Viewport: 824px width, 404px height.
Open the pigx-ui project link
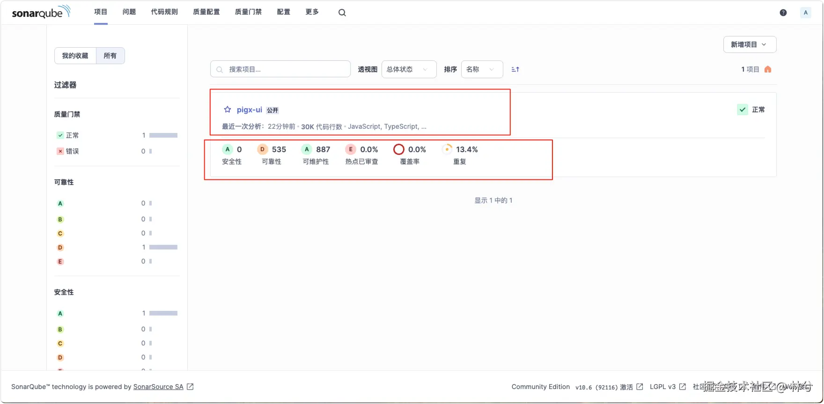point(250,110)
